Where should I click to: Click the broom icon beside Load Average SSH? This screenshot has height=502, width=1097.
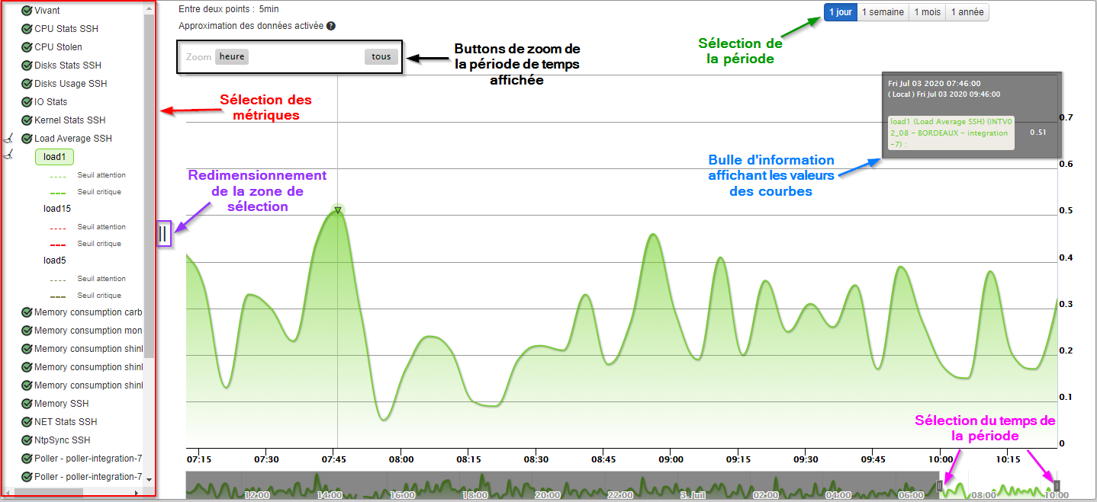click(x=8, y=139)
